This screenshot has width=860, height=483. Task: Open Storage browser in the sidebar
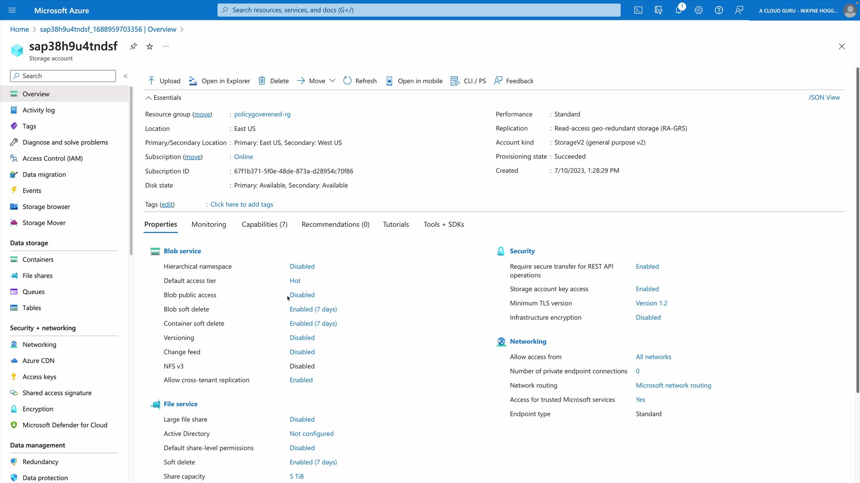tap(46, 207)
